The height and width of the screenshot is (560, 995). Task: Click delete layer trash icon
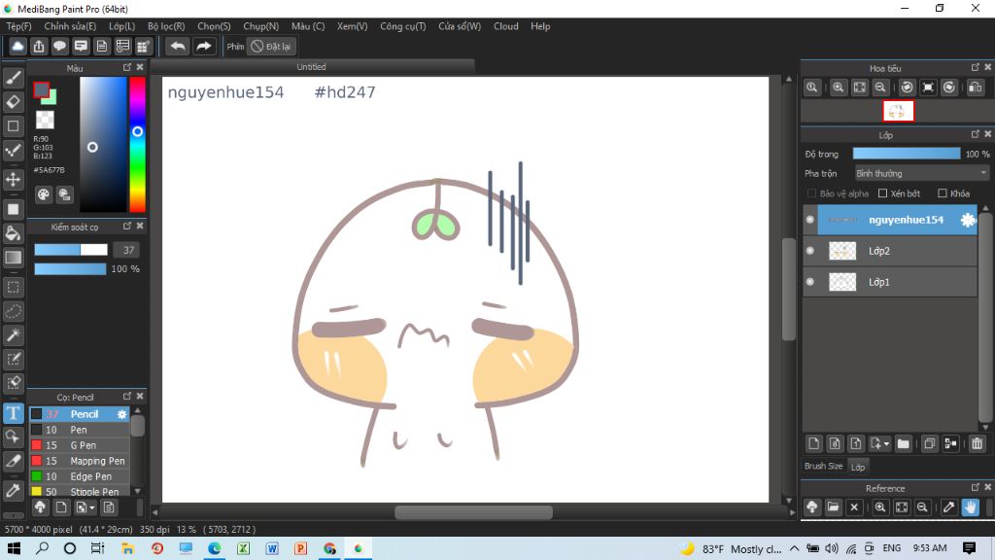pyautogui.click(x=978, y=443)
